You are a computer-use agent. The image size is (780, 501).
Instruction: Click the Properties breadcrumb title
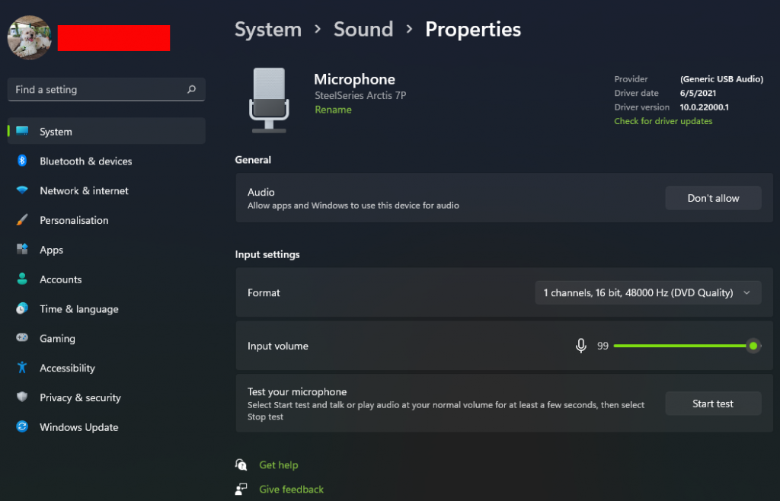tap(473, 30)
